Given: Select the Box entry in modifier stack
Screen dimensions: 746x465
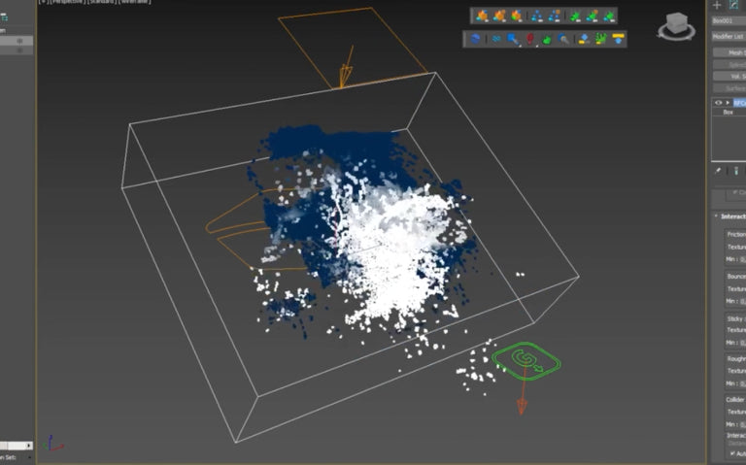Looking at the screenshot, I should pos(728,113).
